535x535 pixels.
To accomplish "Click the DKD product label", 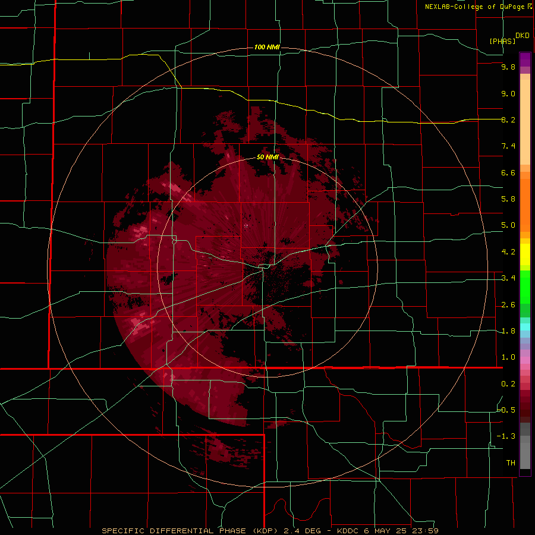I will [523, 36].
